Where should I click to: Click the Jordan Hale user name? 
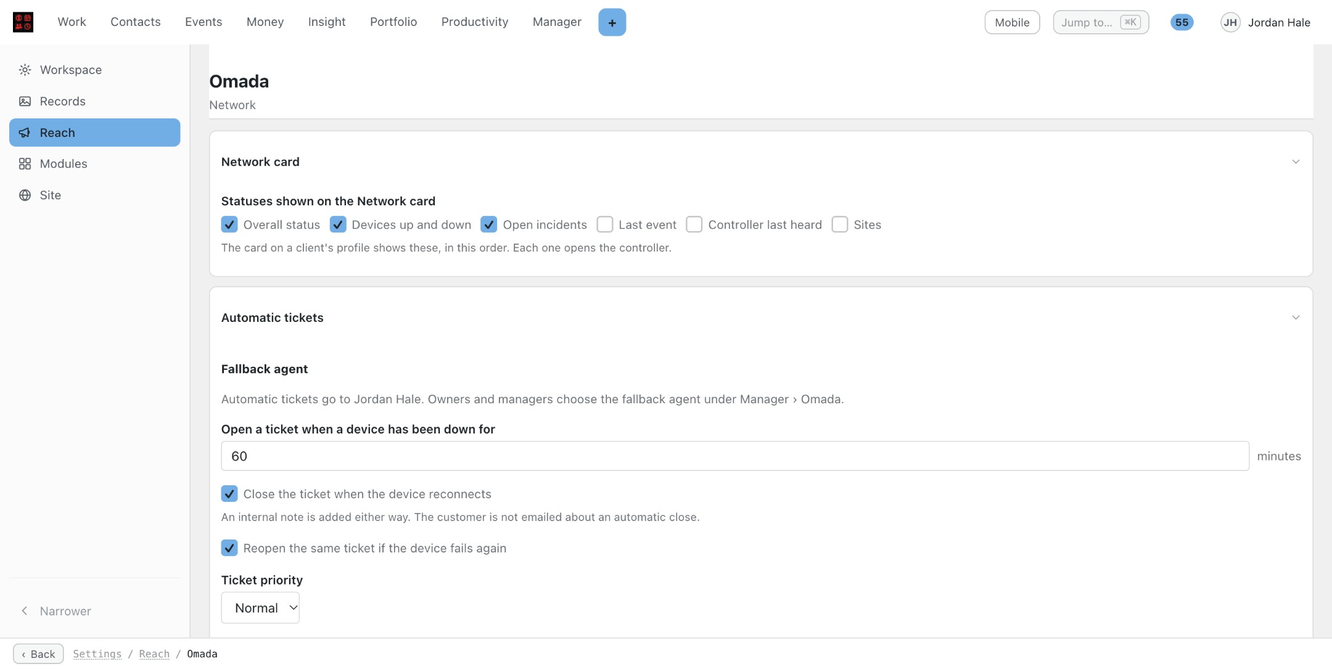click(x=1279, y=23)
